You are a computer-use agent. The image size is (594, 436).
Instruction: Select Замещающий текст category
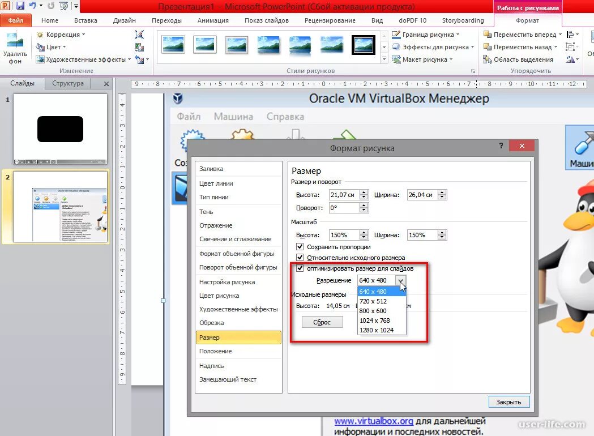(x=238, y=379)
